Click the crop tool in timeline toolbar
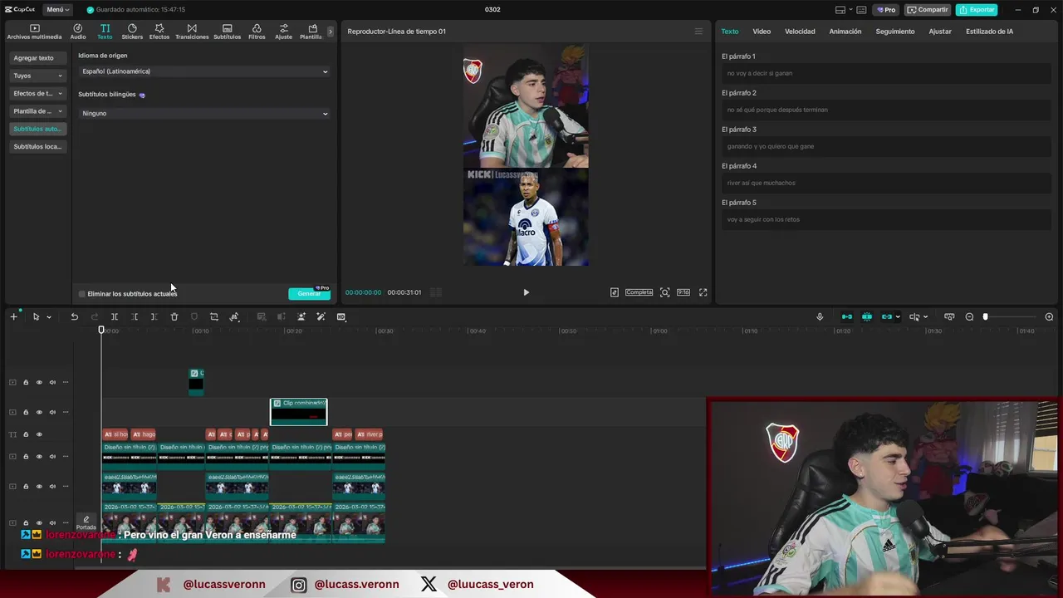Screen dimensions: 1063x598 (x=214, y=316)
